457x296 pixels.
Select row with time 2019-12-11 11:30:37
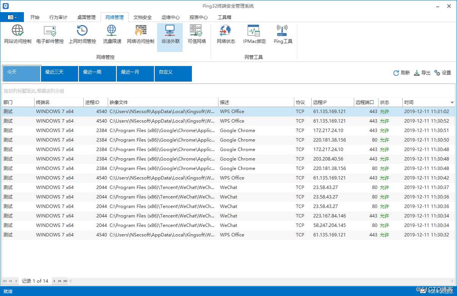pos(228,187)
